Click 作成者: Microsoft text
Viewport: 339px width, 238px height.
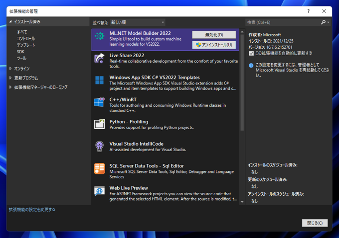(265, 35)
